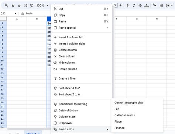Toggle italic formatting
Image resolution: width=175 pixels, height=134 pixels.
(x=134, y=6)
